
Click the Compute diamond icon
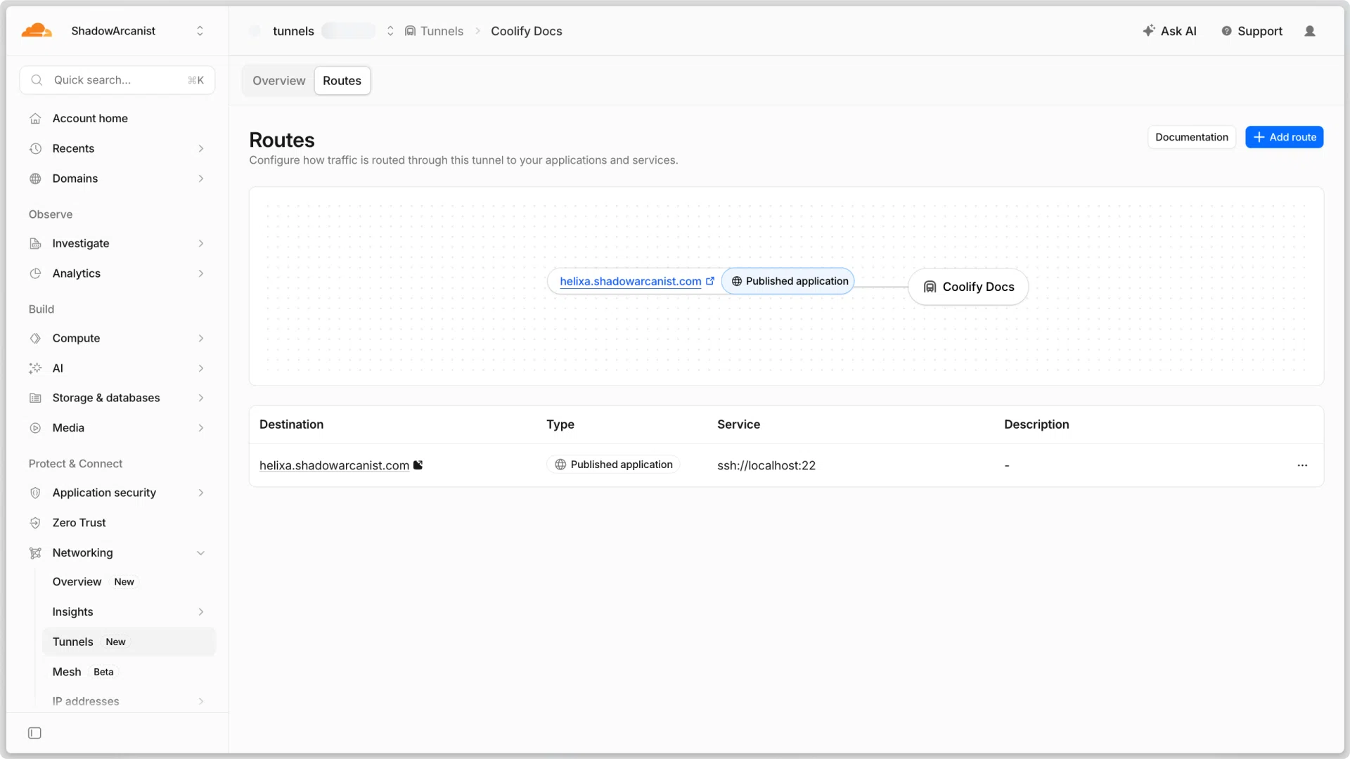pos(35,339)
